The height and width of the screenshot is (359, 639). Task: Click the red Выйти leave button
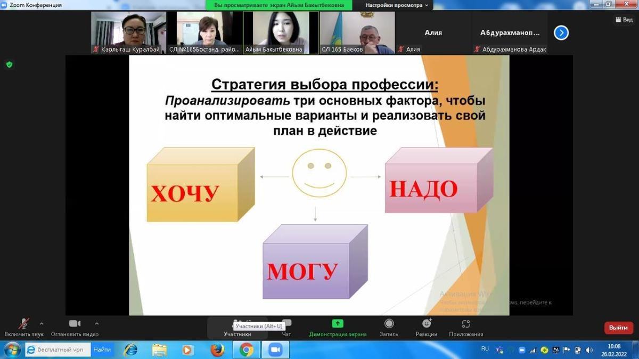[x=618, y=328]
